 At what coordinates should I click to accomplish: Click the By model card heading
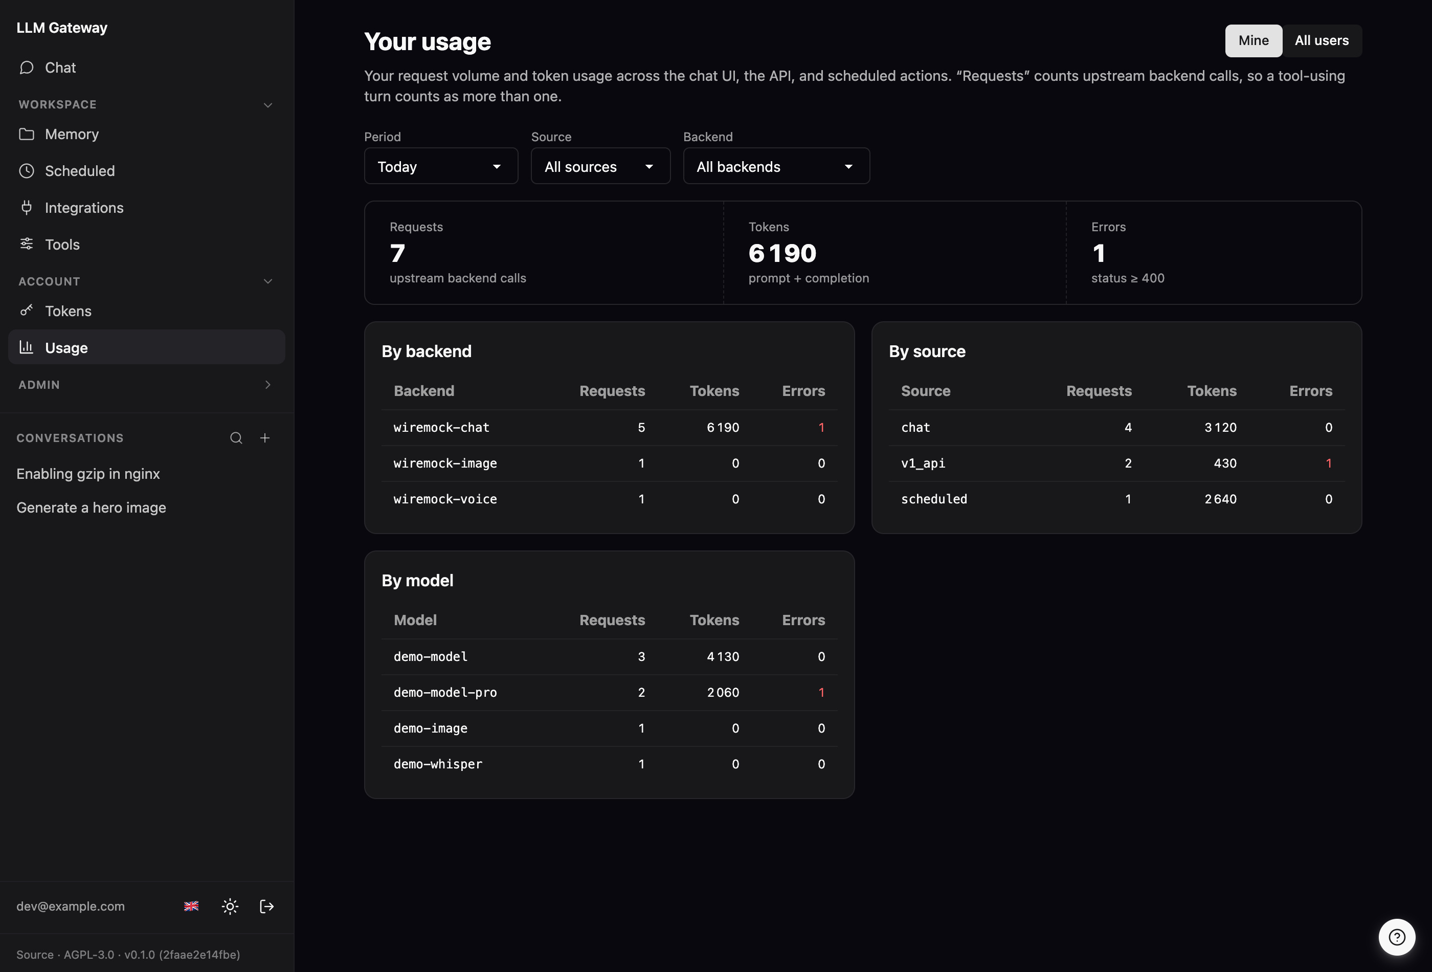(x=417, y=580)
